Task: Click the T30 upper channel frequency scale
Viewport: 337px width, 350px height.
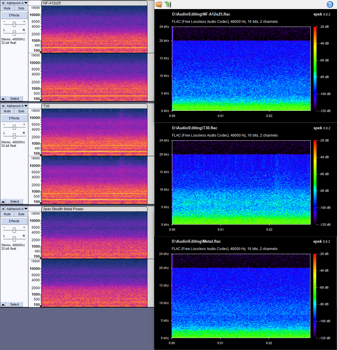Action: coord(35,132)
